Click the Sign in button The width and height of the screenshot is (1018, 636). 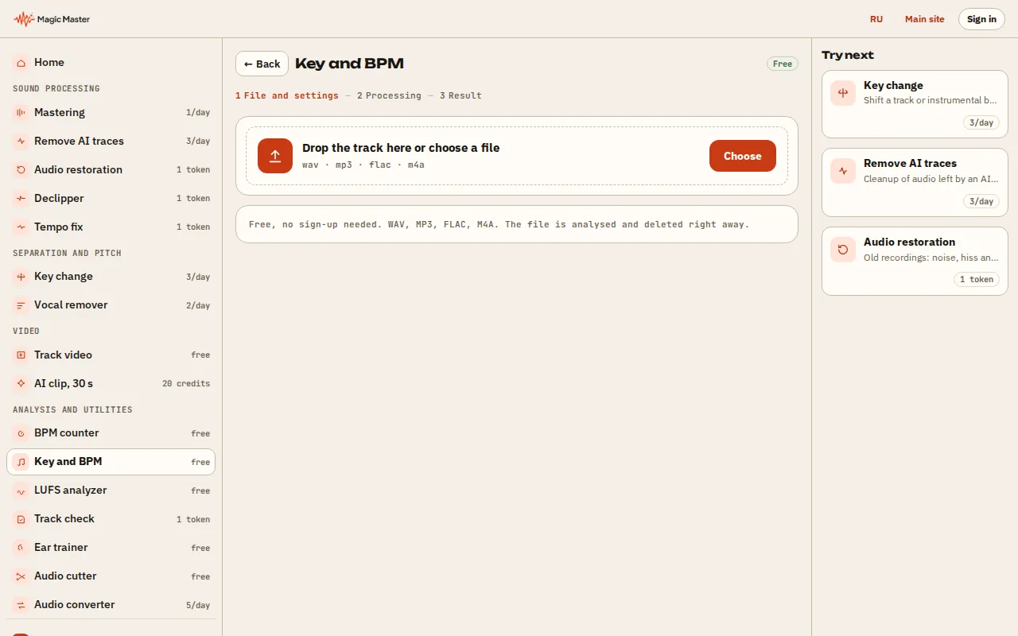(981, 19)
